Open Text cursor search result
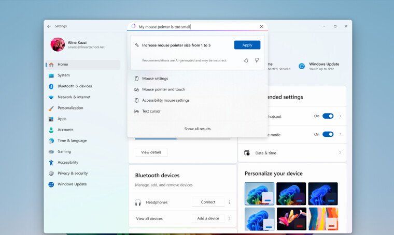 coord(197,111)
